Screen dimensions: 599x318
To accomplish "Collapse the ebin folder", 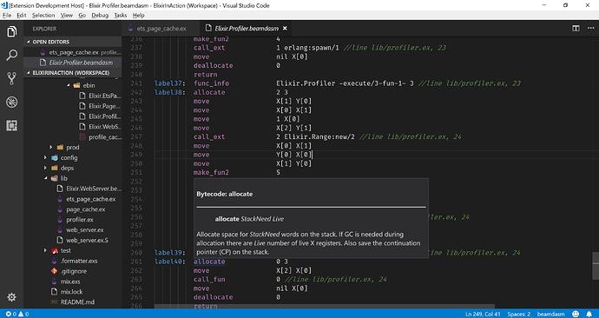I will pos(89,85).
